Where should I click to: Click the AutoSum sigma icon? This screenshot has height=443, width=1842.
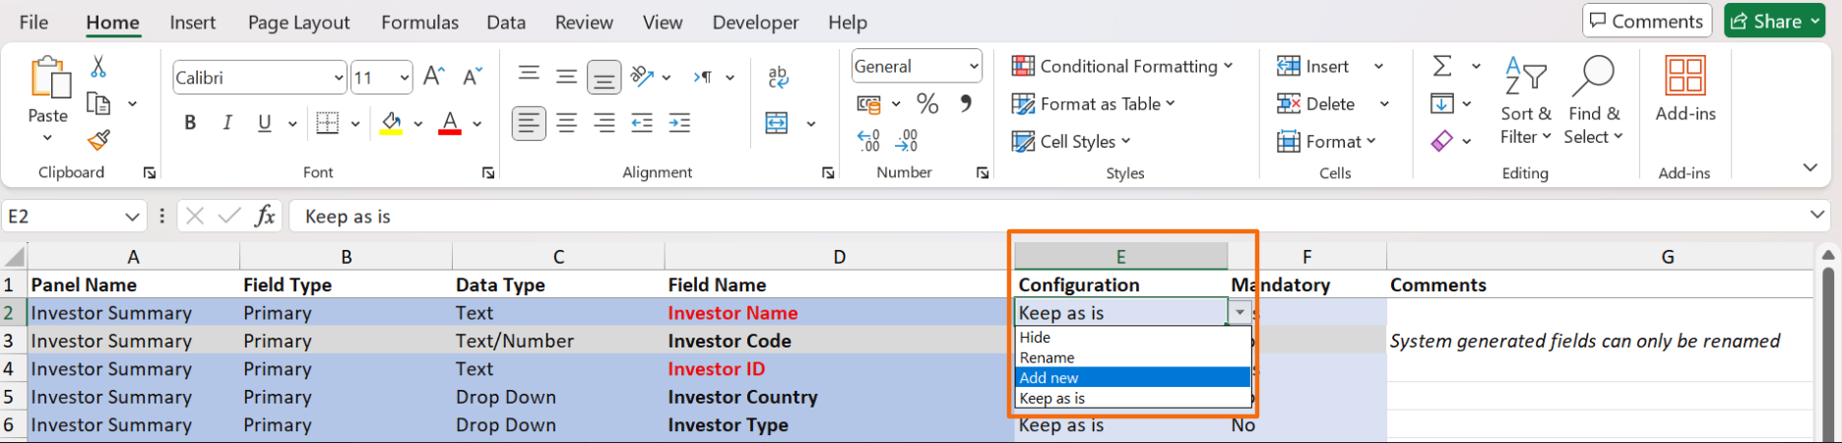click(x=1442, y=66)
